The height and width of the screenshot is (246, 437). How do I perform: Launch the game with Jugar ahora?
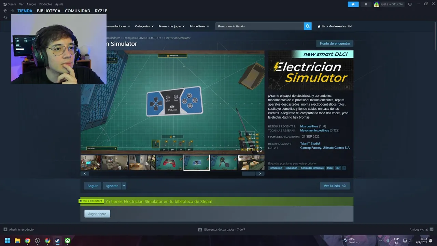click(x=97, y=214)
